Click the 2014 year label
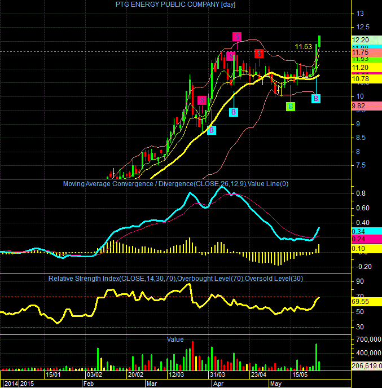This screenshot has width=382, height=388. pos(11,383)
